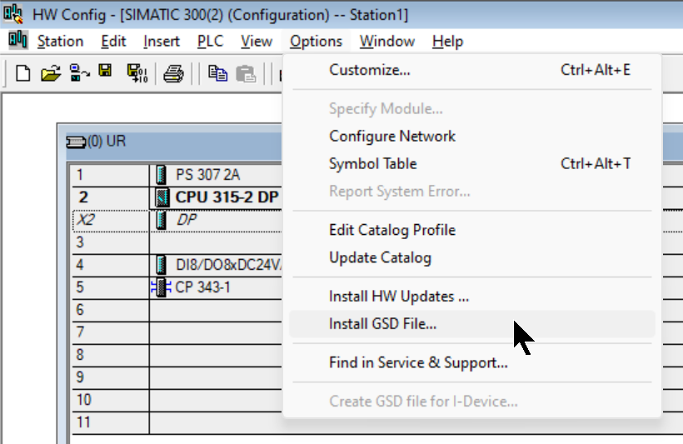Click the (0) UR rack title
This screenshot has width=683, height=444.
(x=107, y=142)
